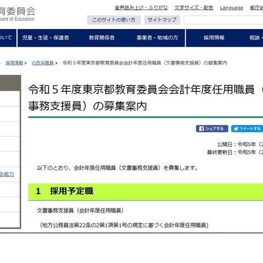Viewport: 263px width, 263px height.
Task: Open 児童・生徒・保護者 menu
Action: coord(45,38)
